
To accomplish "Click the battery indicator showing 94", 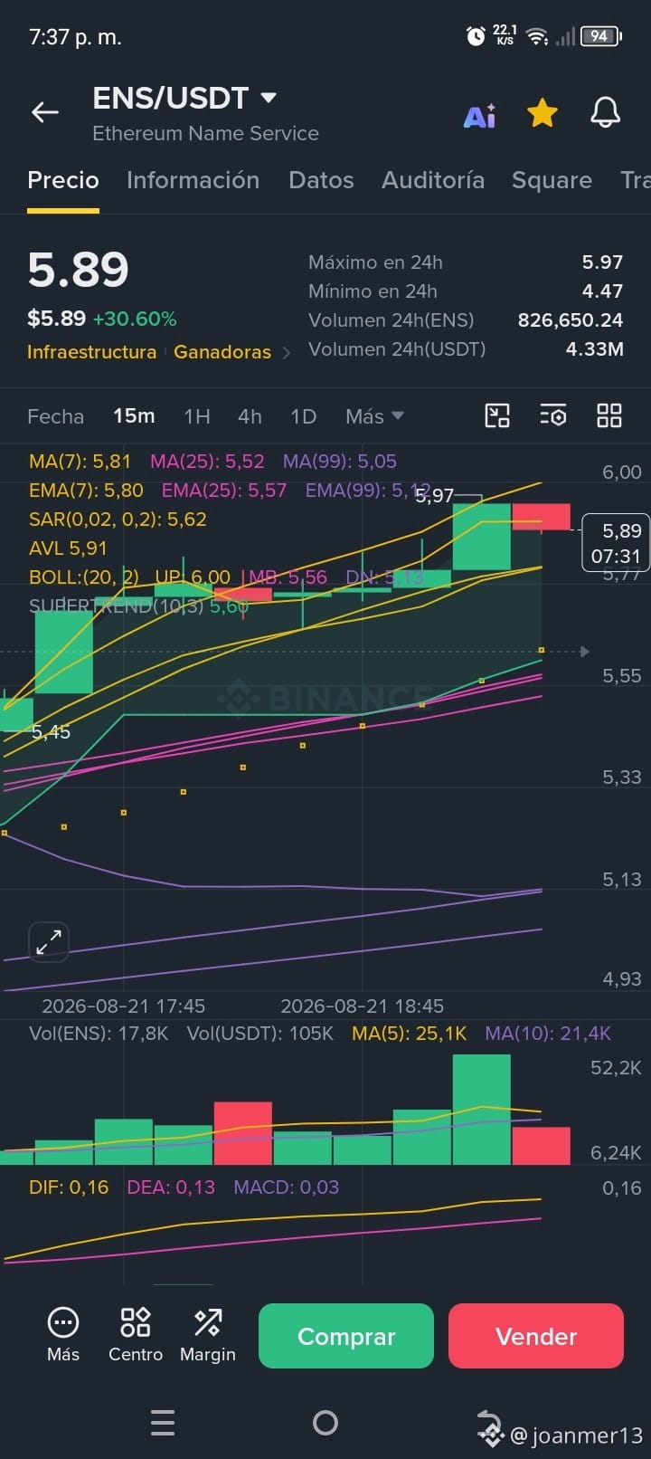I will [601, 36].
